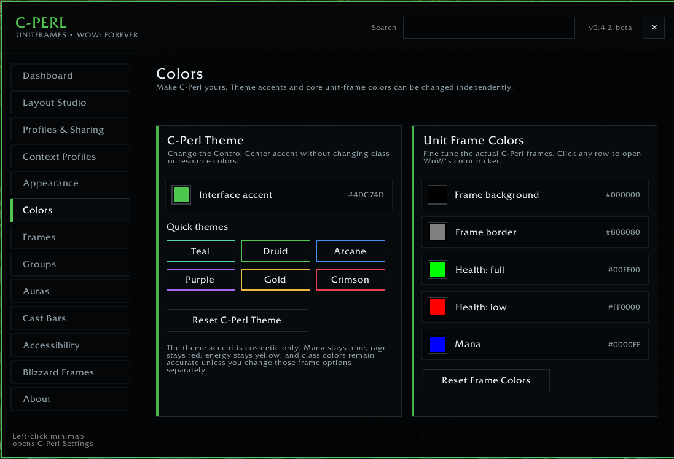Select the Crimson quick theme

pos(351,280)
